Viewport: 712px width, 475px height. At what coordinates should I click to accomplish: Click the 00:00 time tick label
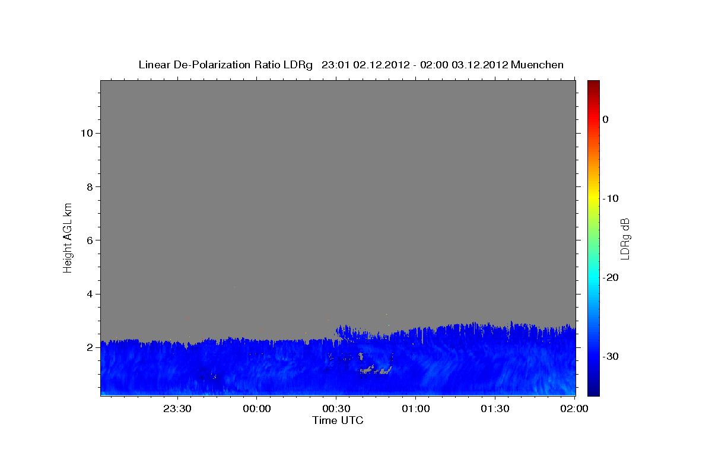pyautogui.click(x=257, y=408)
